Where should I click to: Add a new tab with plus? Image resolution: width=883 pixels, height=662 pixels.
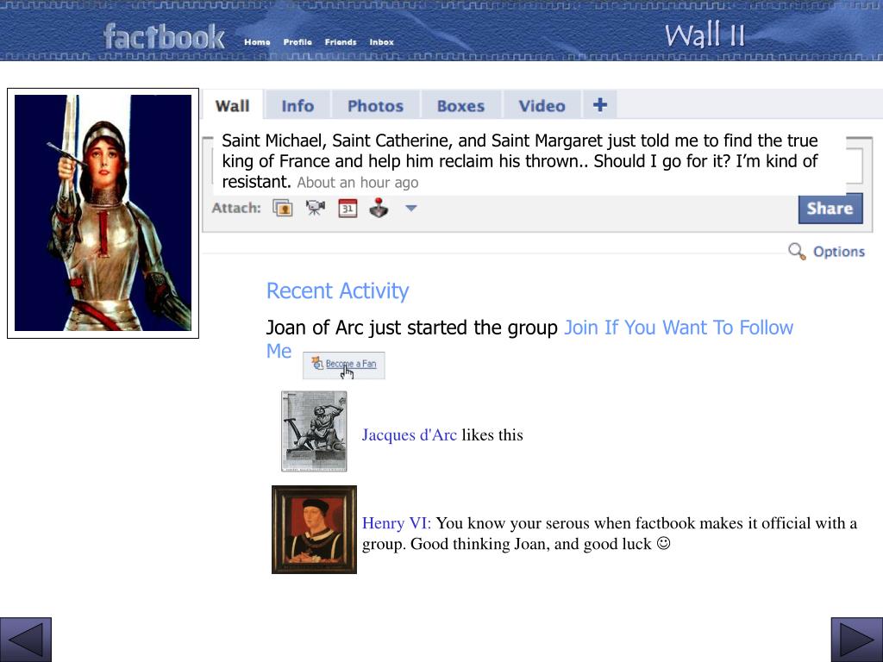(600, 104)
